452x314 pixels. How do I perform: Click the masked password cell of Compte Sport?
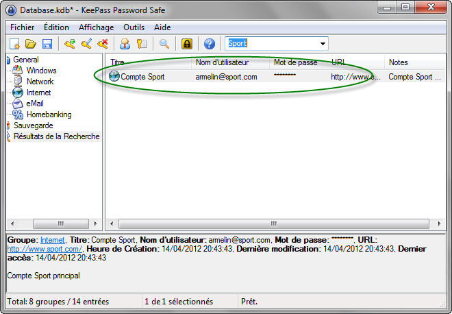click(285, 75)
